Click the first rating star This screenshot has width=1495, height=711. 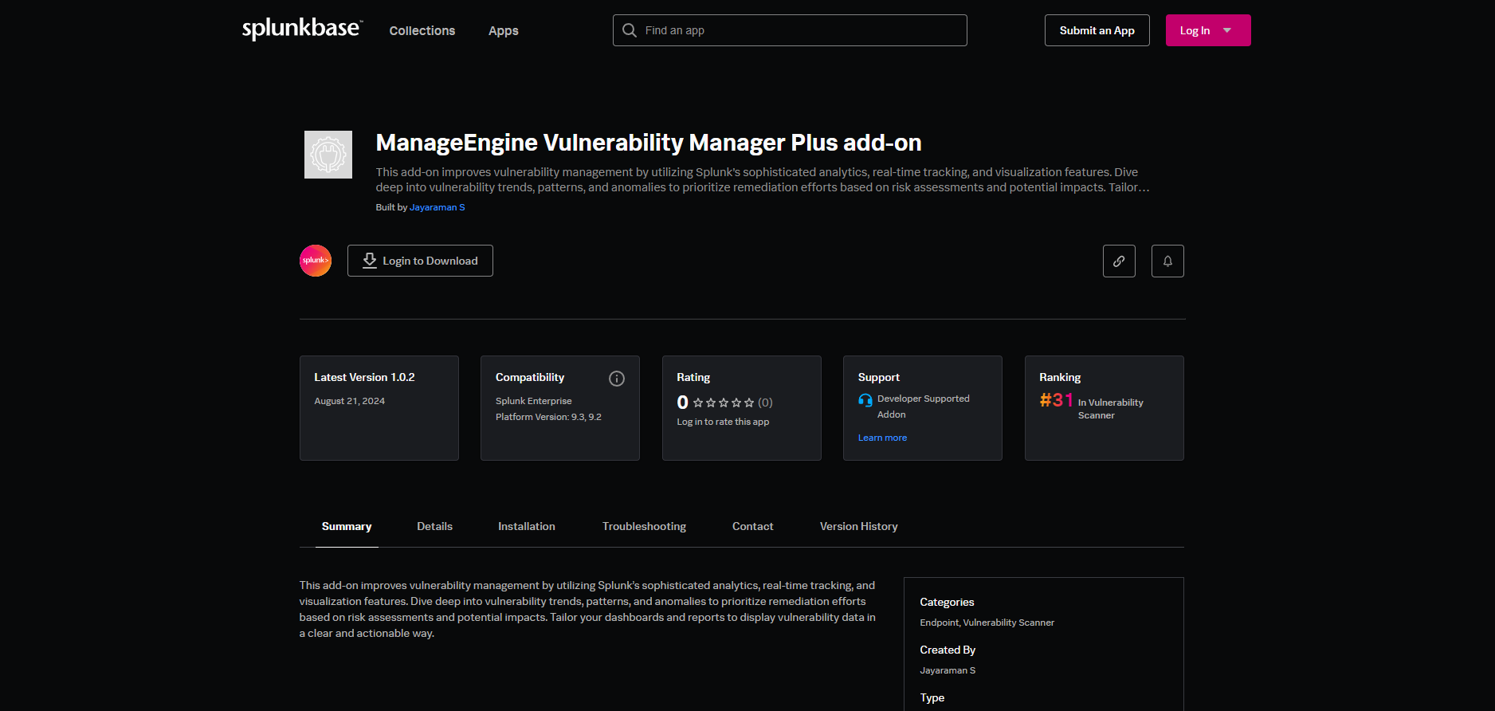698,403
